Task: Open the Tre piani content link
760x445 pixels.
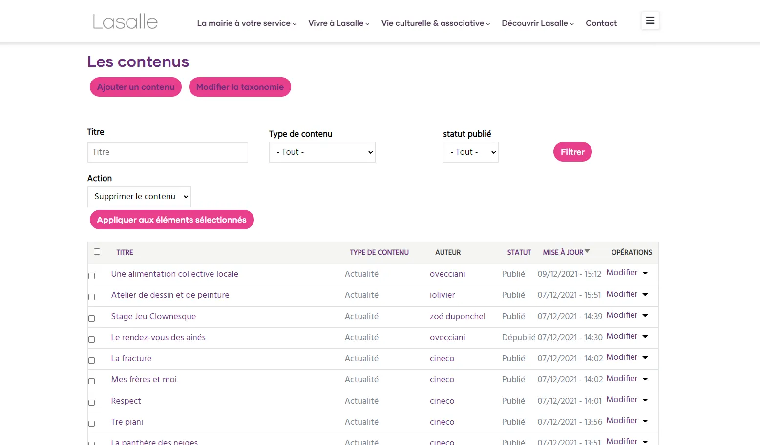Action: click(x=127, y=422)
